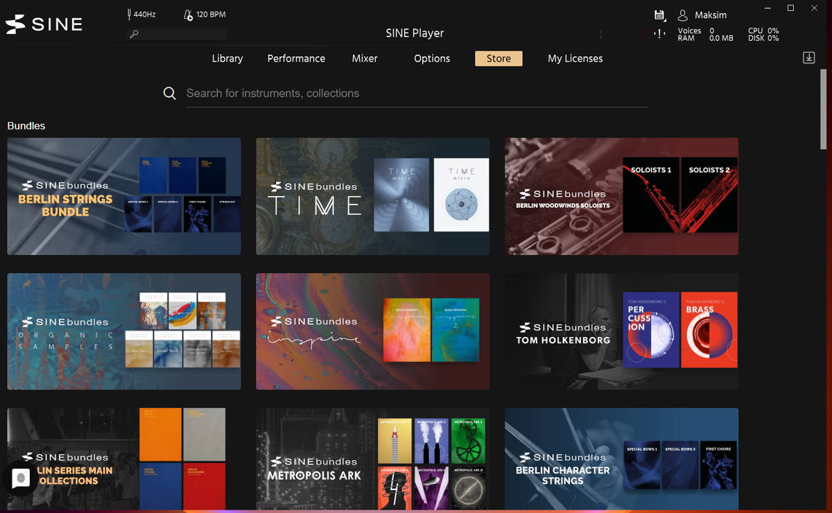
Task: Click the 'CPU 0%' readout
Action: (x=763, y=31)
